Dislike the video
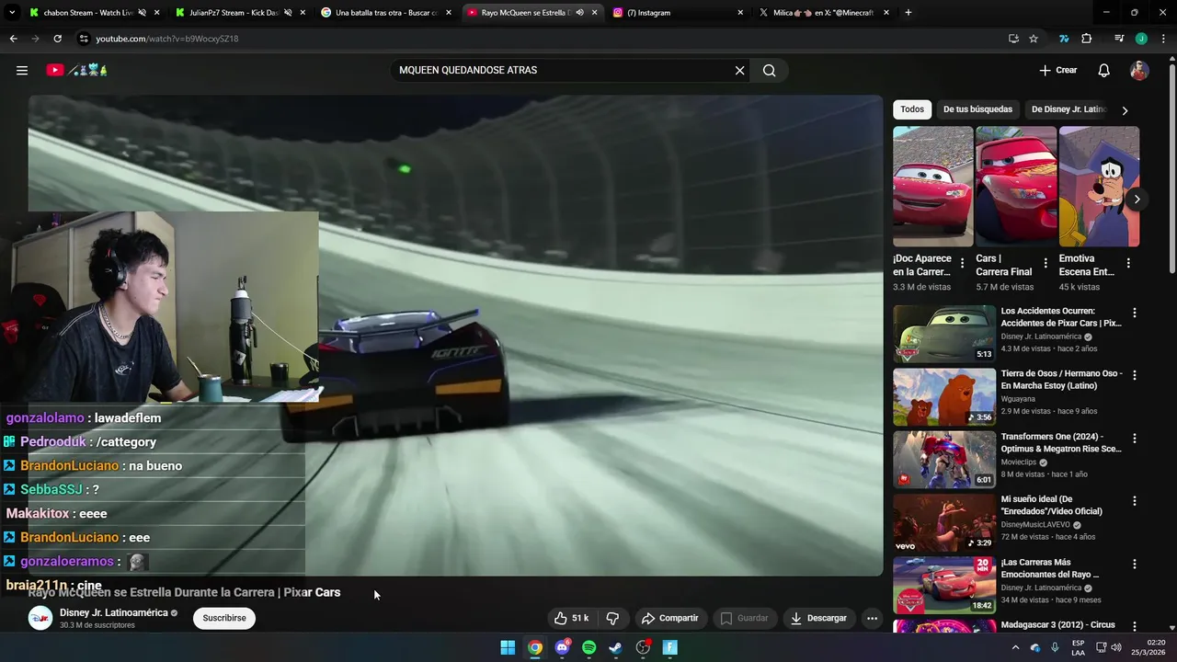The width and height of the screenshot is (1177, 662). point(612,618)
